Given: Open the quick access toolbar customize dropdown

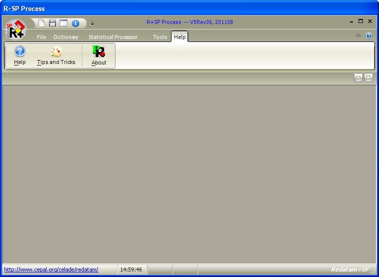Looking at the screenshot, I should point(92,23).
